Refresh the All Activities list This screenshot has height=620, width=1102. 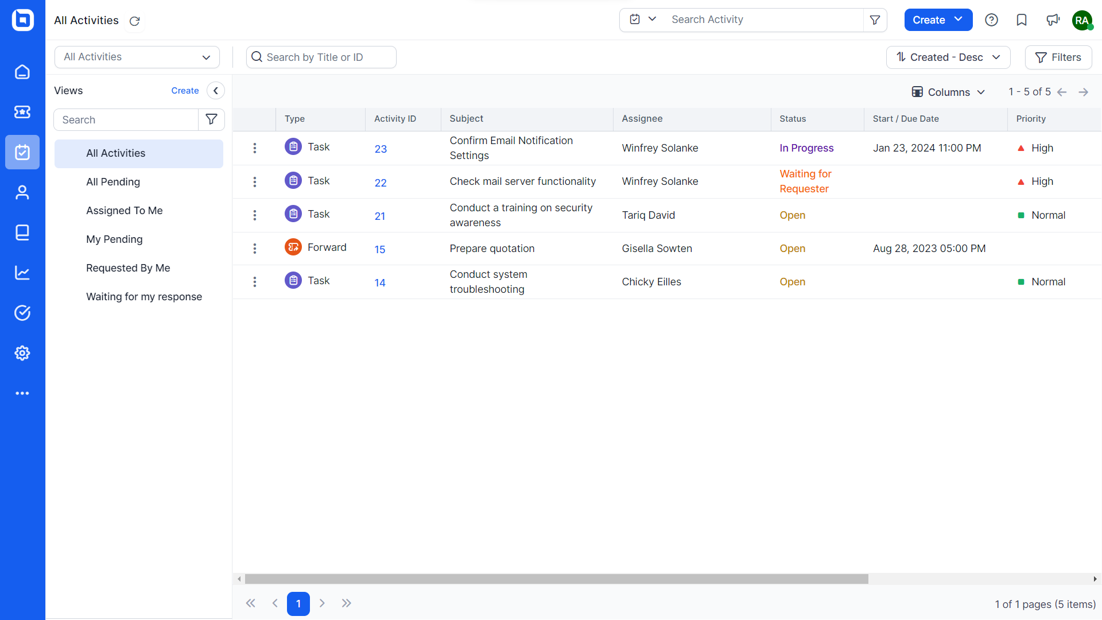(135, 21)
